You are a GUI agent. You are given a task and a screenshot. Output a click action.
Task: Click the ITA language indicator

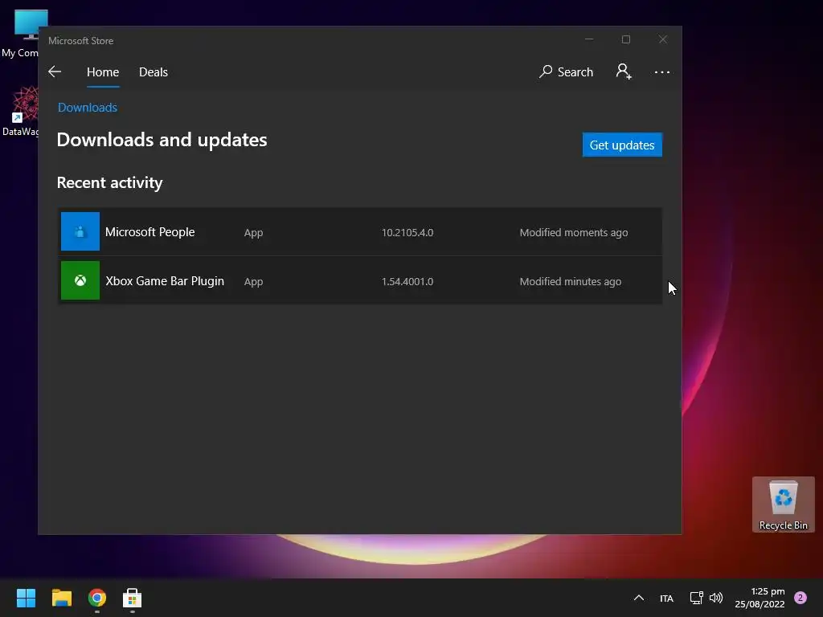666,598
